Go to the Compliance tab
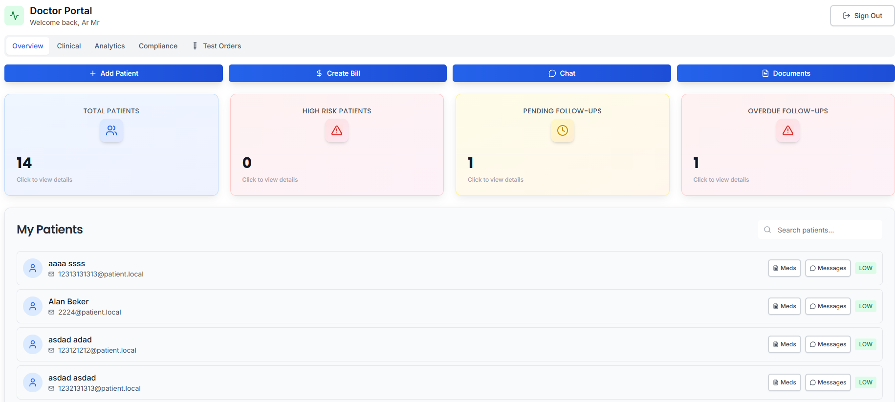This screenshot has width=895, height=402. 158,46
